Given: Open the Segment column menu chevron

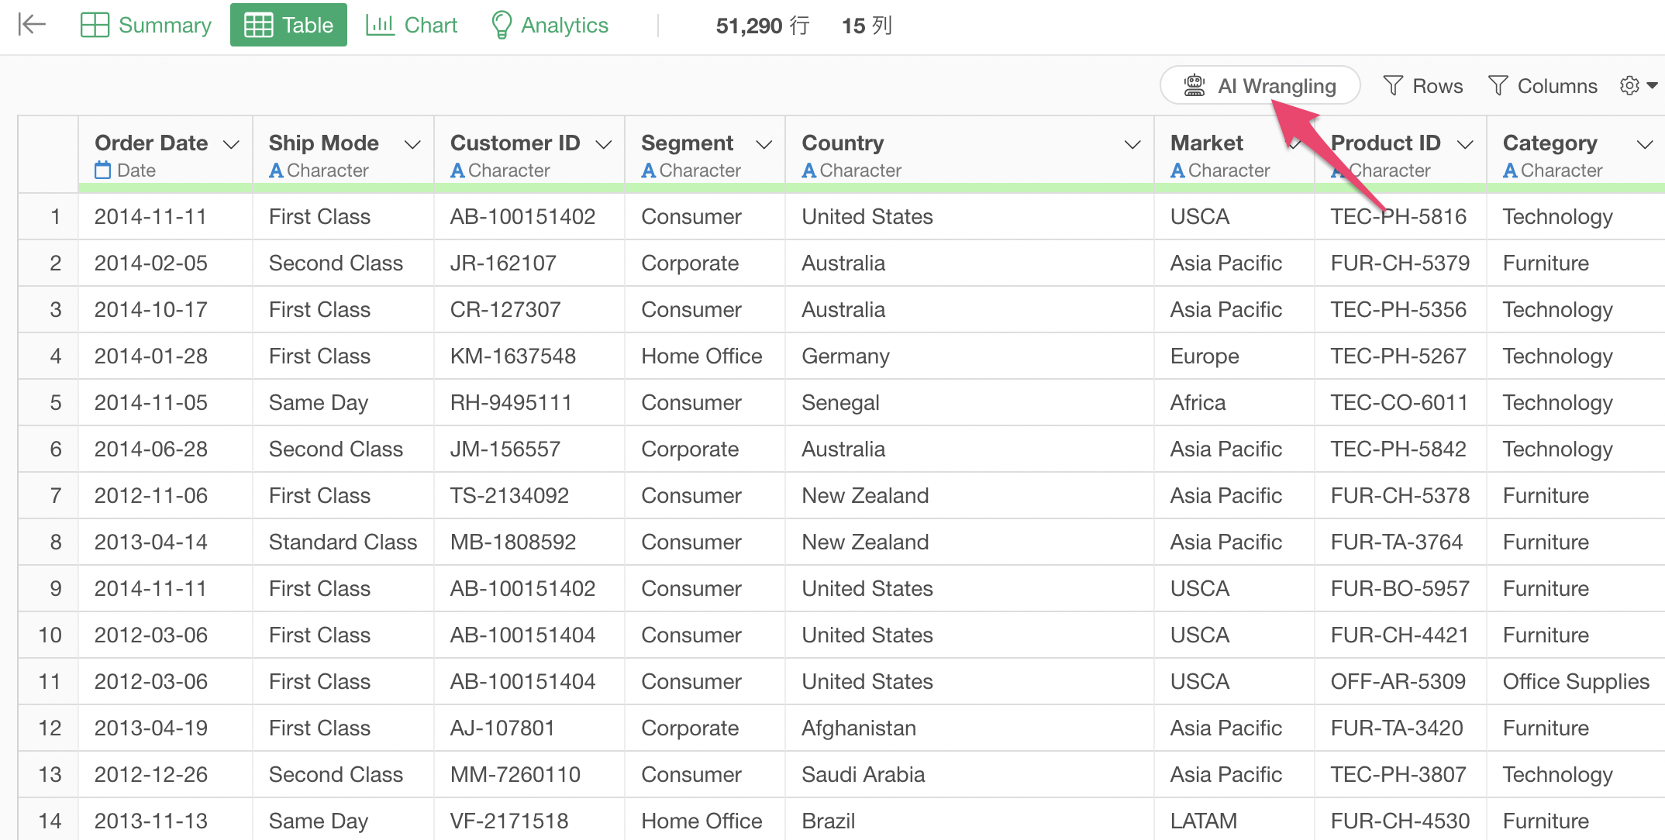Looking at the screenshot, I should [764, 144].
